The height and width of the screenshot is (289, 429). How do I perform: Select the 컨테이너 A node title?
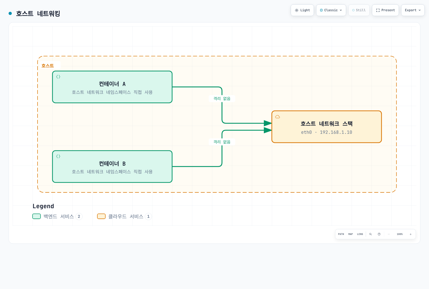pos(112,84)
